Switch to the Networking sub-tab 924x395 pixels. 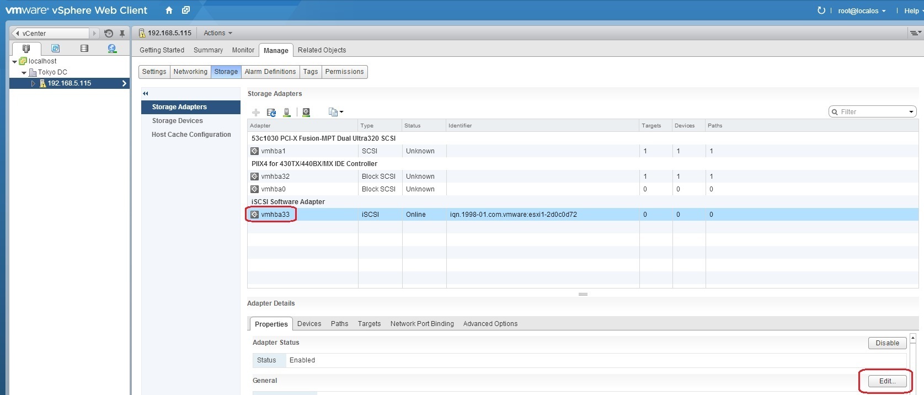(190, 72)
